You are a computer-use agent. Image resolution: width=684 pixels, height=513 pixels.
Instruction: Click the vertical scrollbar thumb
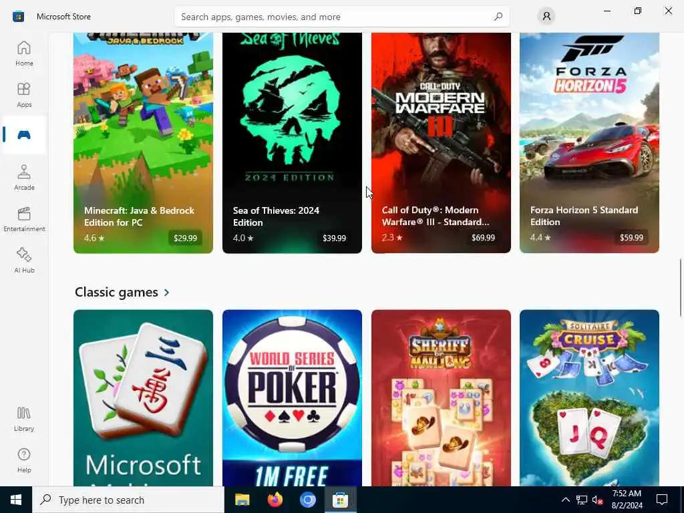point(681,288)
